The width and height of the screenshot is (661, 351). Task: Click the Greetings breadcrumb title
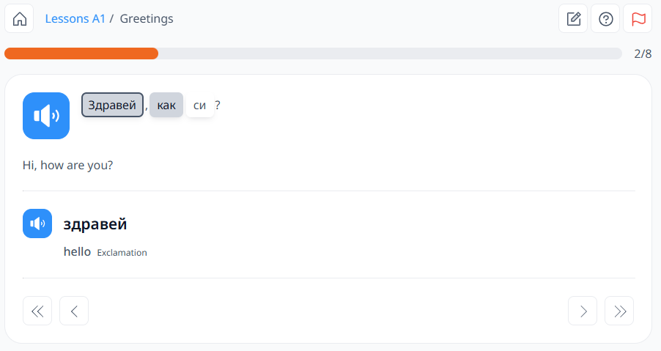[147, 19]
